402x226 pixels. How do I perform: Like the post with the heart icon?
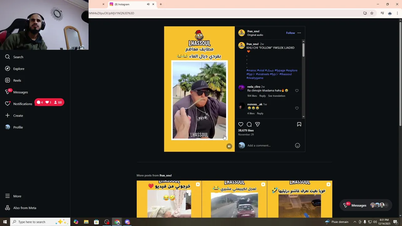[241, 124]
